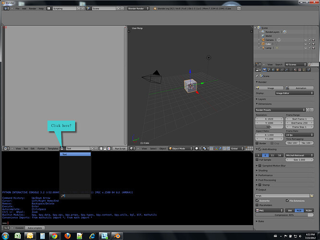This screenshot has height=240, width=320.
Task: Select the render properties tab icon
Action: [x=265, y=70]
